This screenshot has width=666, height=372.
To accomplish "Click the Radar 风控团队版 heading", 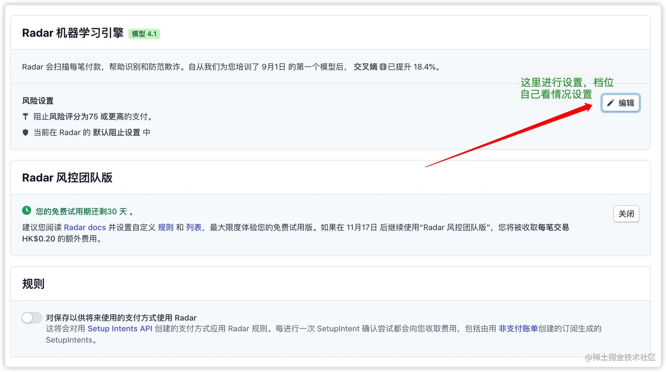I will 67,178.
